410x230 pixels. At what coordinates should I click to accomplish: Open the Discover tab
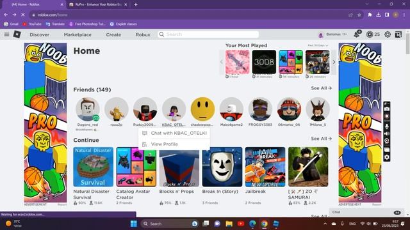coord(39,34)
